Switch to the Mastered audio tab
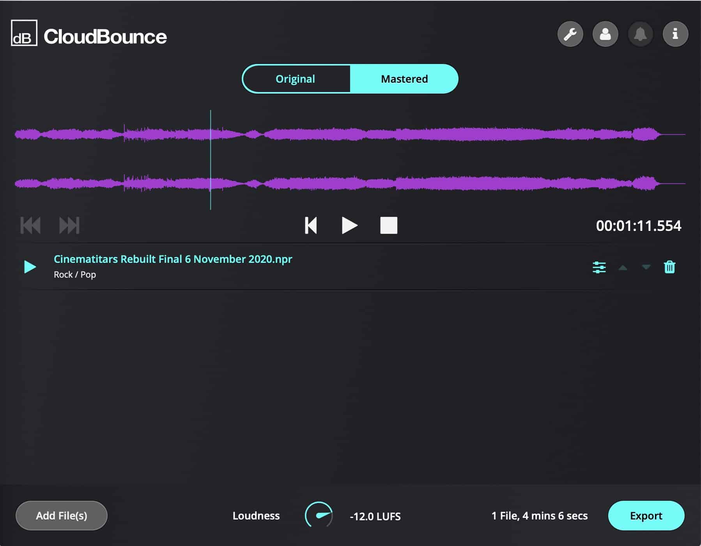701x546 pixels. pyautogui.click(x=404, y=79)
